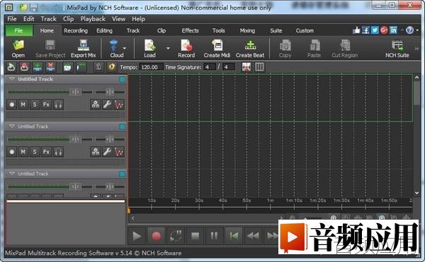Click the Twitter share icon
The width and height of the screenshot is (425, 262).
click(375, 30)
